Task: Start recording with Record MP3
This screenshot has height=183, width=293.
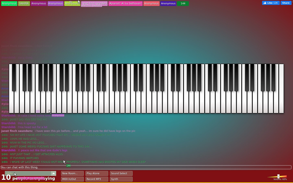Action: click(97, 179)
